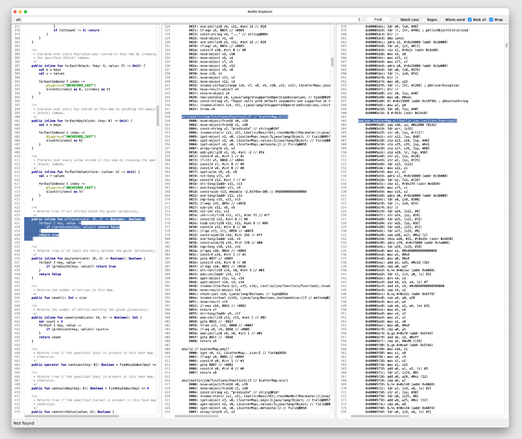Click the bytecode line "0037: return-object v4"
Image resolution: width=522 pixels, height=439 pixels.
(209, 93)
